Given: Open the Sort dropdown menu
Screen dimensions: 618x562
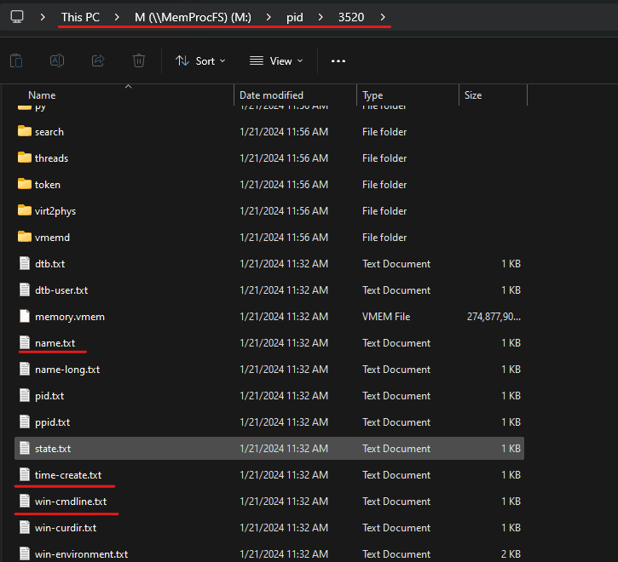Looking at the screenshot, I should 200,61.
